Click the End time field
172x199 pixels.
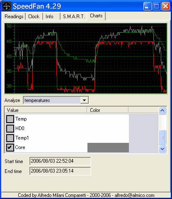[60, 171]
